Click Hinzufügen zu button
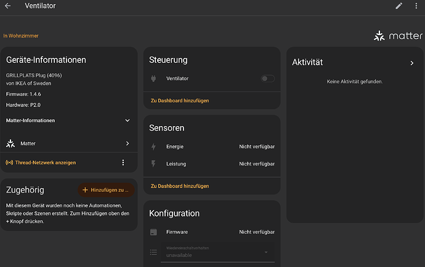425x267 pixels. click(106, 190)
